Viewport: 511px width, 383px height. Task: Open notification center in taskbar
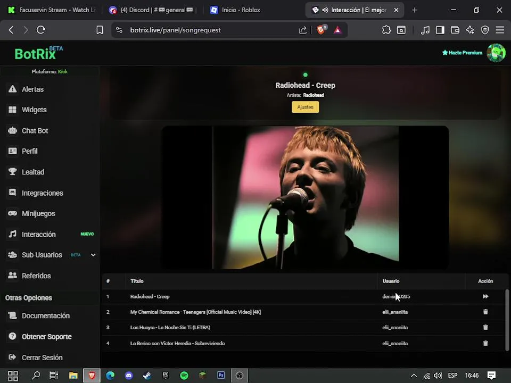pos(491,376)
